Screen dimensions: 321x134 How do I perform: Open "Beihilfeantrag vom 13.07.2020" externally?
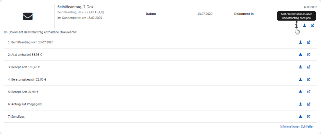[x=308, y=42]
